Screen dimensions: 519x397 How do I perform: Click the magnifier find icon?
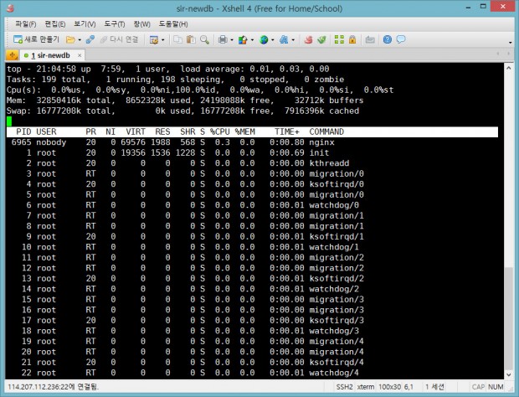[204, 39]
